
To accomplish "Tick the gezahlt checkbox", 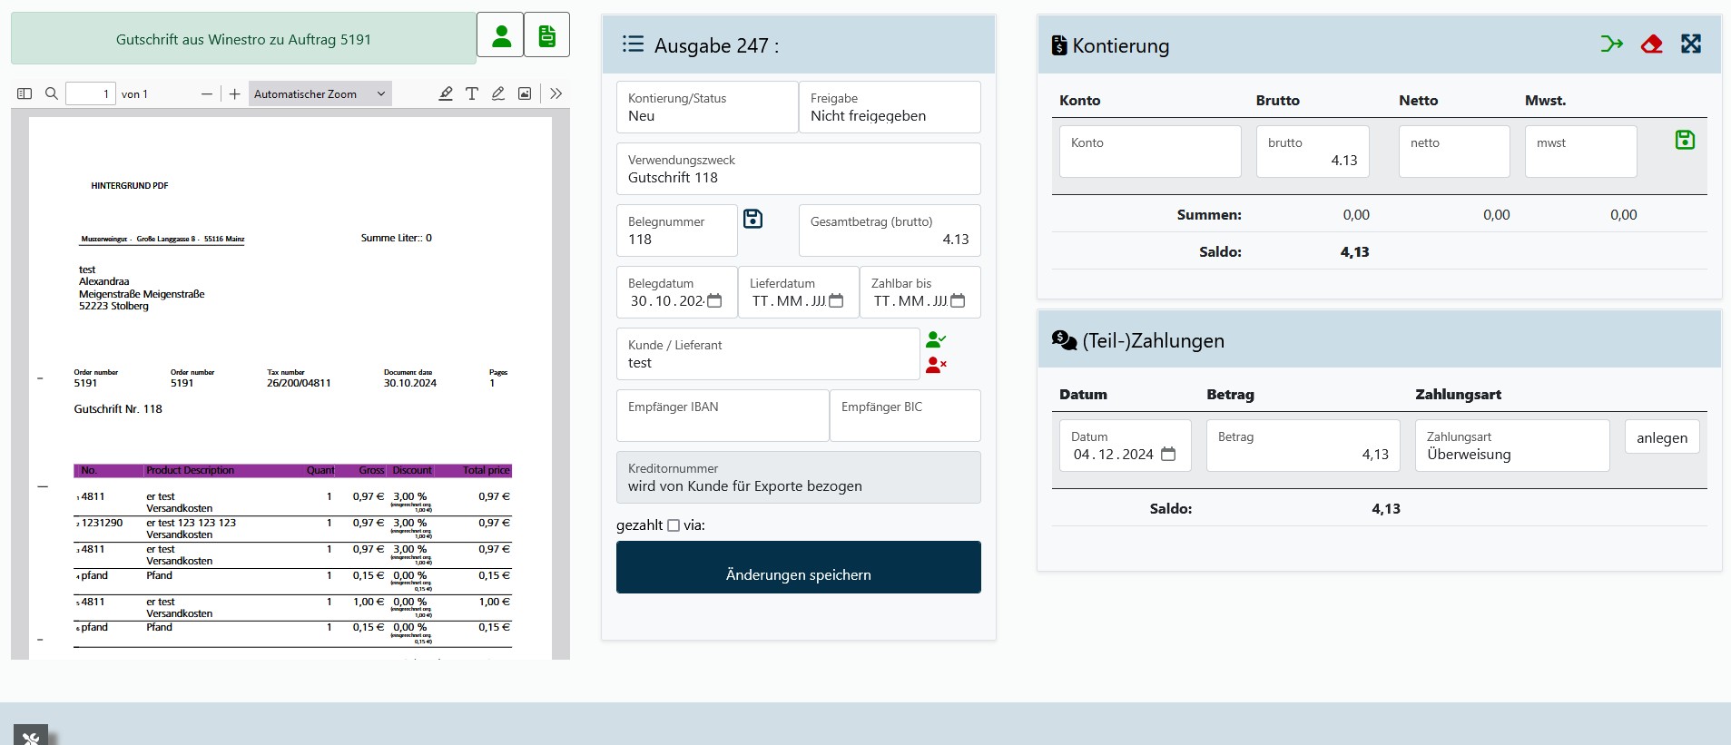I will [x=674, y=525].
